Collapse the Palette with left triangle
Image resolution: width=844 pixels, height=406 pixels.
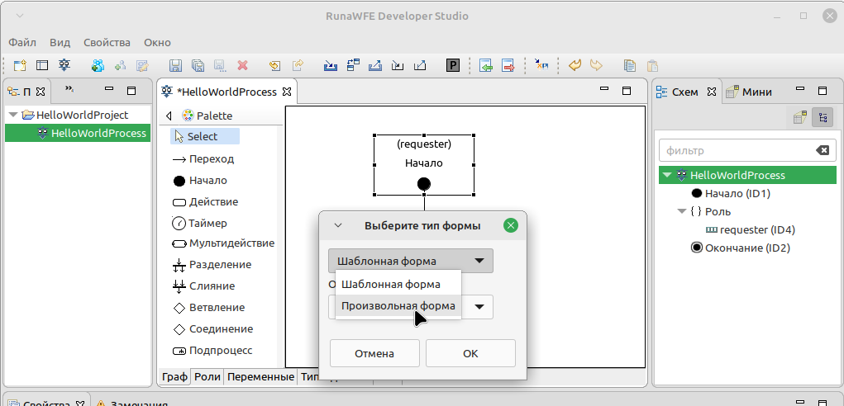tap(169, 116)
